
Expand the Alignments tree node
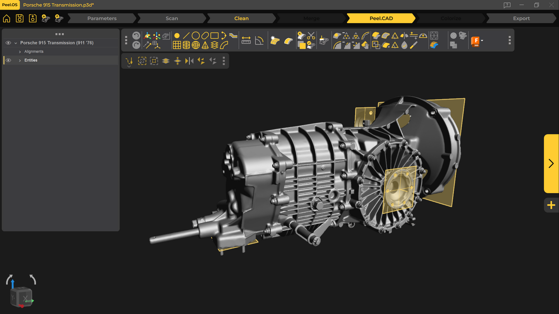(x=20, y=52)
